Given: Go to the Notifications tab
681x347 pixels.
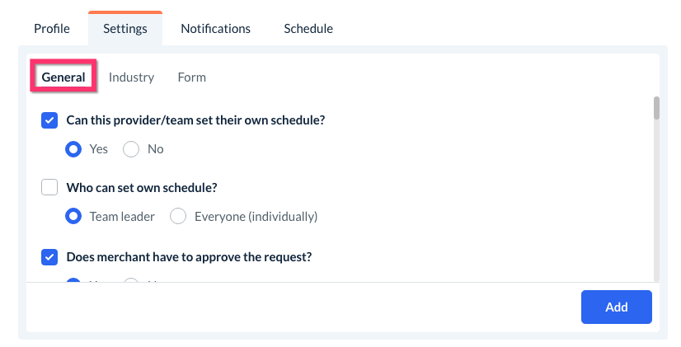Looking at the screenshot, I should coord(215,29).
